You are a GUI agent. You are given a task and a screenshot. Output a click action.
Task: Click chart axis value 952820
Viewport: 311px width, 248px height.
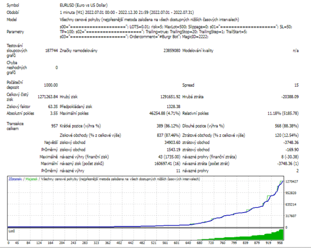point(291,193)
